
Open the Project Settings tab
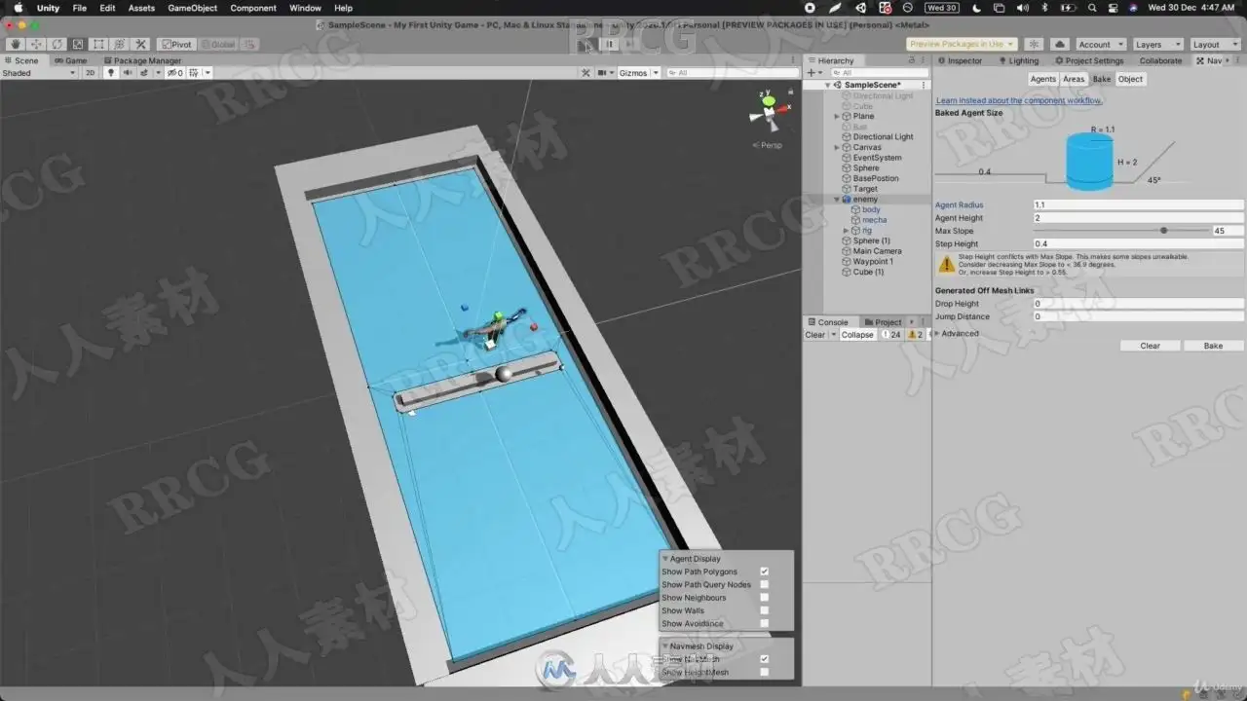pos(1088,60)
